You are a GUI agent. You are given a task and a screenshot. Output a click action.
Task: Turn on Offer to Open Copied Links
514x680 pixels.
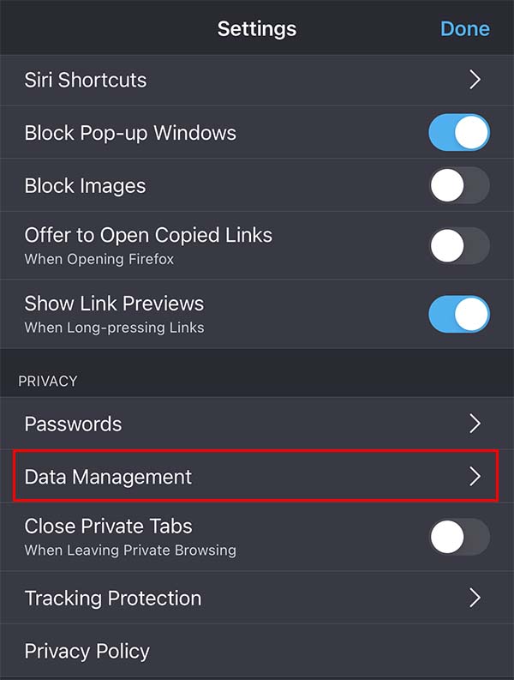coord(458,246)
